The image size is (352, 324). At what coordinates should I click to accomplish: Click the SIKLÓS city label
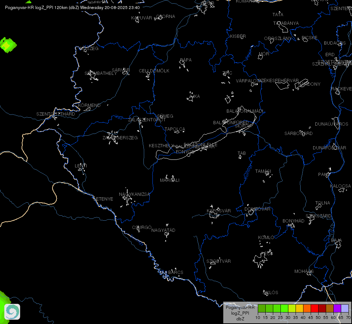pyautogui.click(x=270, y=293)
